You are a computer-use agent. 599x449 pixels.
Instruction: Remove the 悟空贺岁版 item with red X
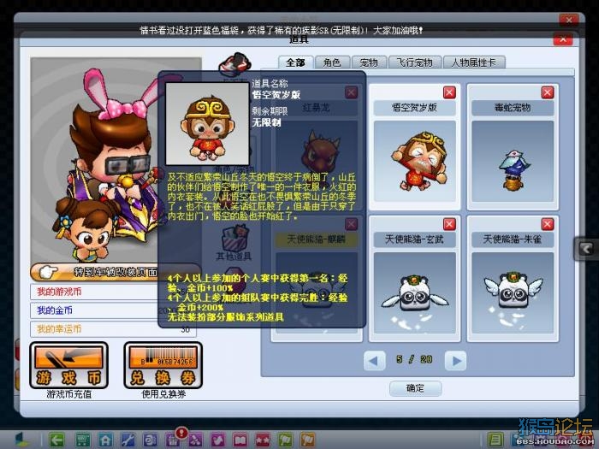(x=449, y=92)
